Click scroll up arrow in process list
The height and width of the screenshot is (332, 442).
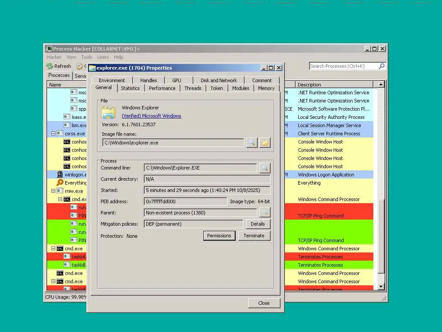coord(381,84)
